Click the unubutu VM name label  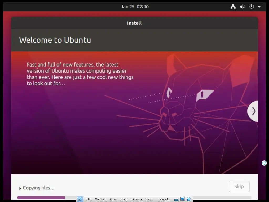click(x=164, y=199)
